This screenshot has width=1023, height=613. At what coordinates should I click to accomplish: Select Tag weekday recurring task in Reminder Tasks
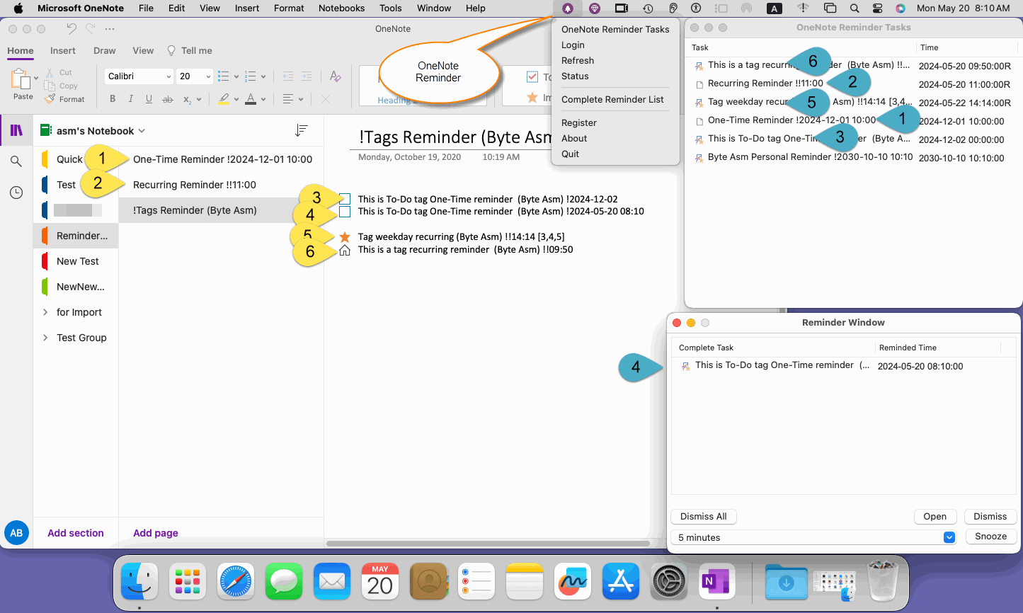point(853,102)
